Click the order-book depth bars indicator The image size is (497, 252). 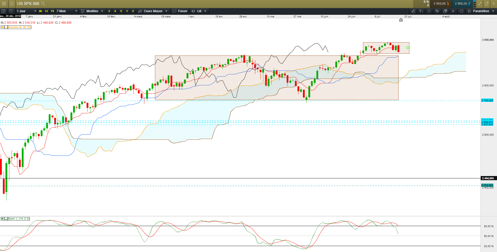click(x=474, y=4)
